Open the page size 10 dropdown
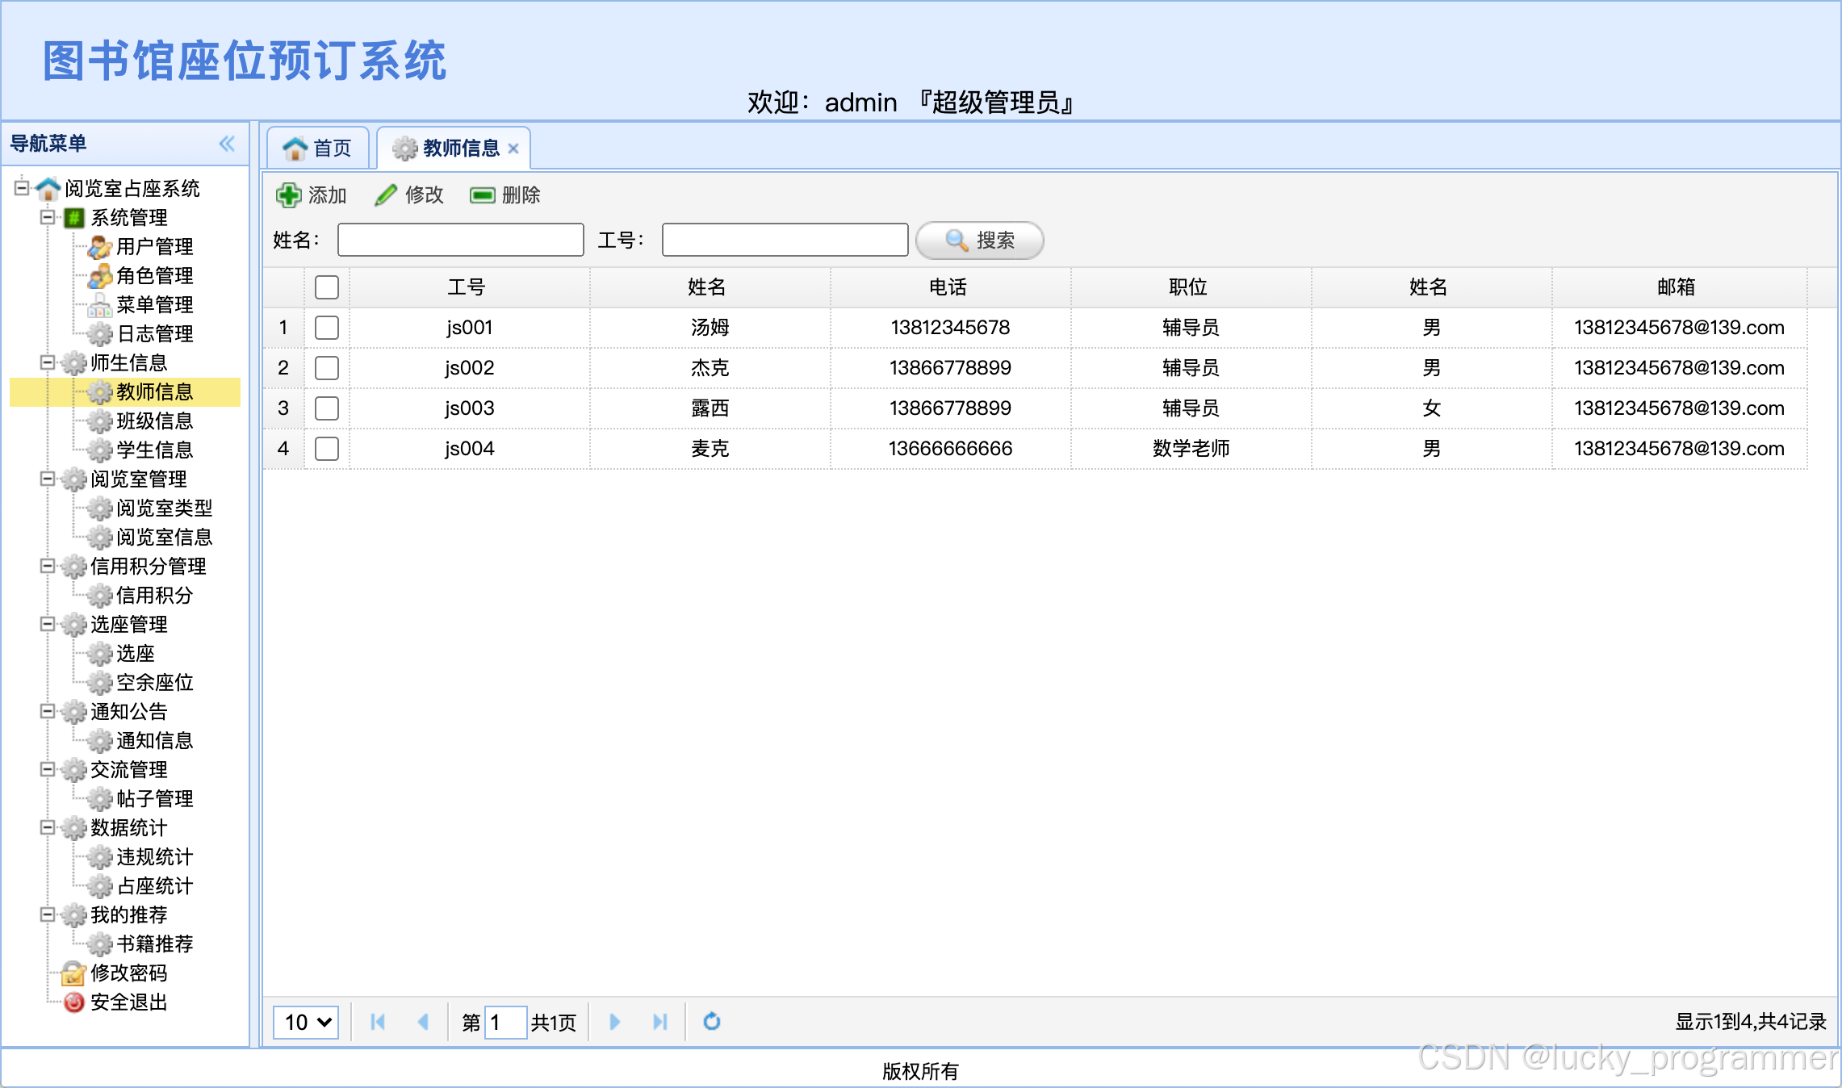This screenshot has width=1842, height=1088. (x=306, y=1022)
